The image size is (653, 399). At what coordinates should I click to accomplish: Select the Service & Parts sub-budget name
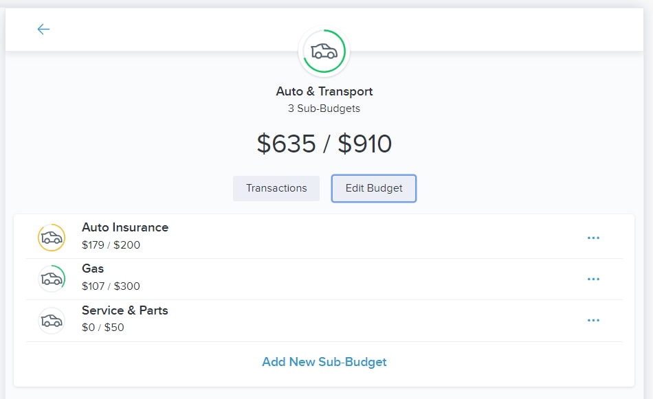[x=125, y=310]
